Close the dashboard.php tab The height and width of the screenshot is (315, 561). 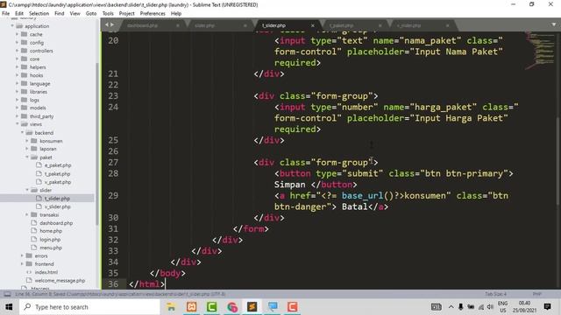tap(177, 25)
